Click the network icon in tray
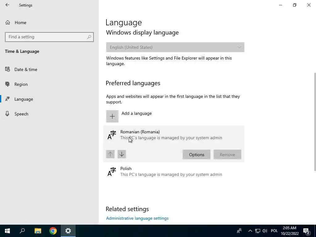 click(x=258, y=231)
